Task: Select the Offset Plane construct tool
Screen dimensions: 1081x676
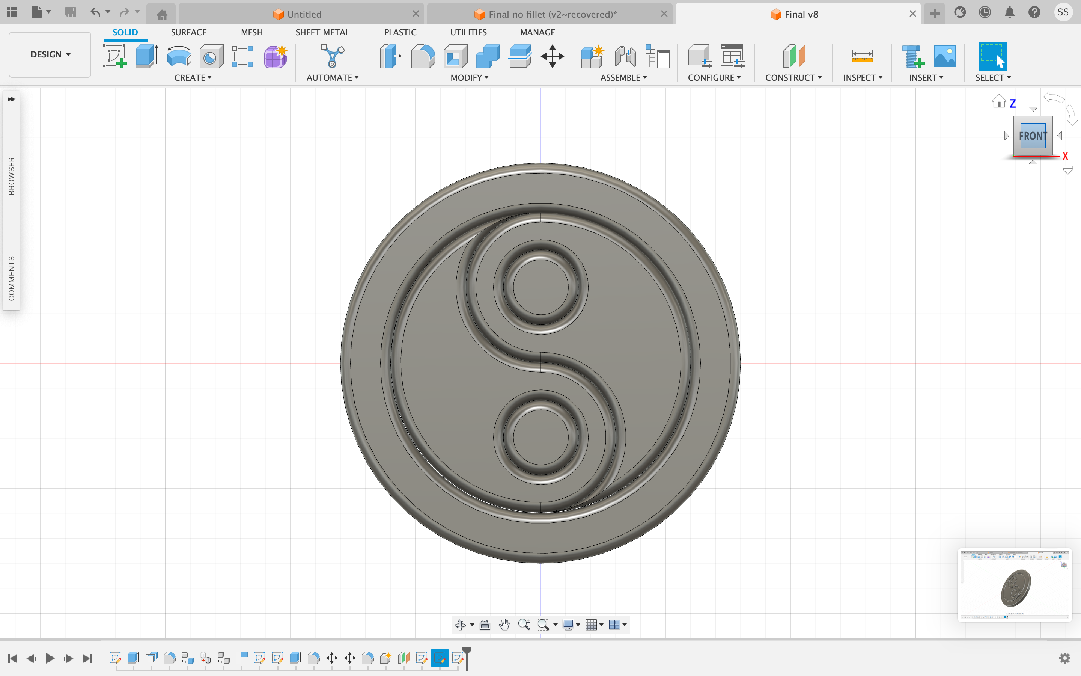Action: (794, 56)
